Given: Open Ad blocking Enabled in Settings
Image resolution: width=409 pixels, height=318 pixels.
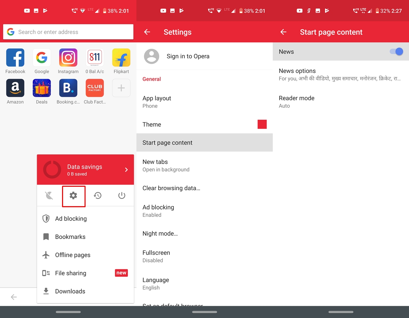Looking at the screenshot, I should click(204, 211).
